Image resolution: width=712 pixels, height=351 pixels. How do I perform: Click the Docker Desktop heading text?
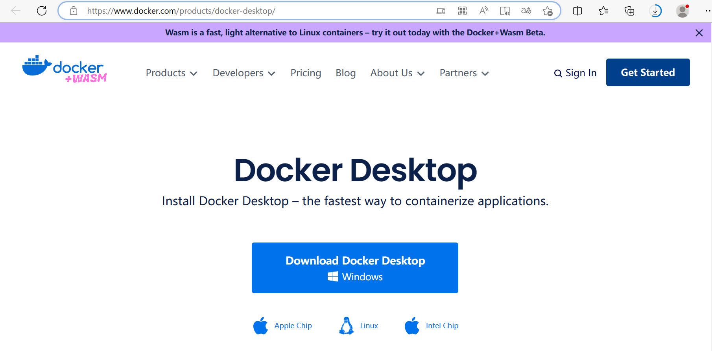tap(355, 171)
